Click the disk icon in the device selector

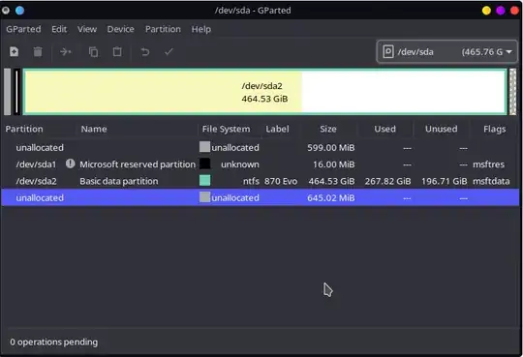coord(388,51)
